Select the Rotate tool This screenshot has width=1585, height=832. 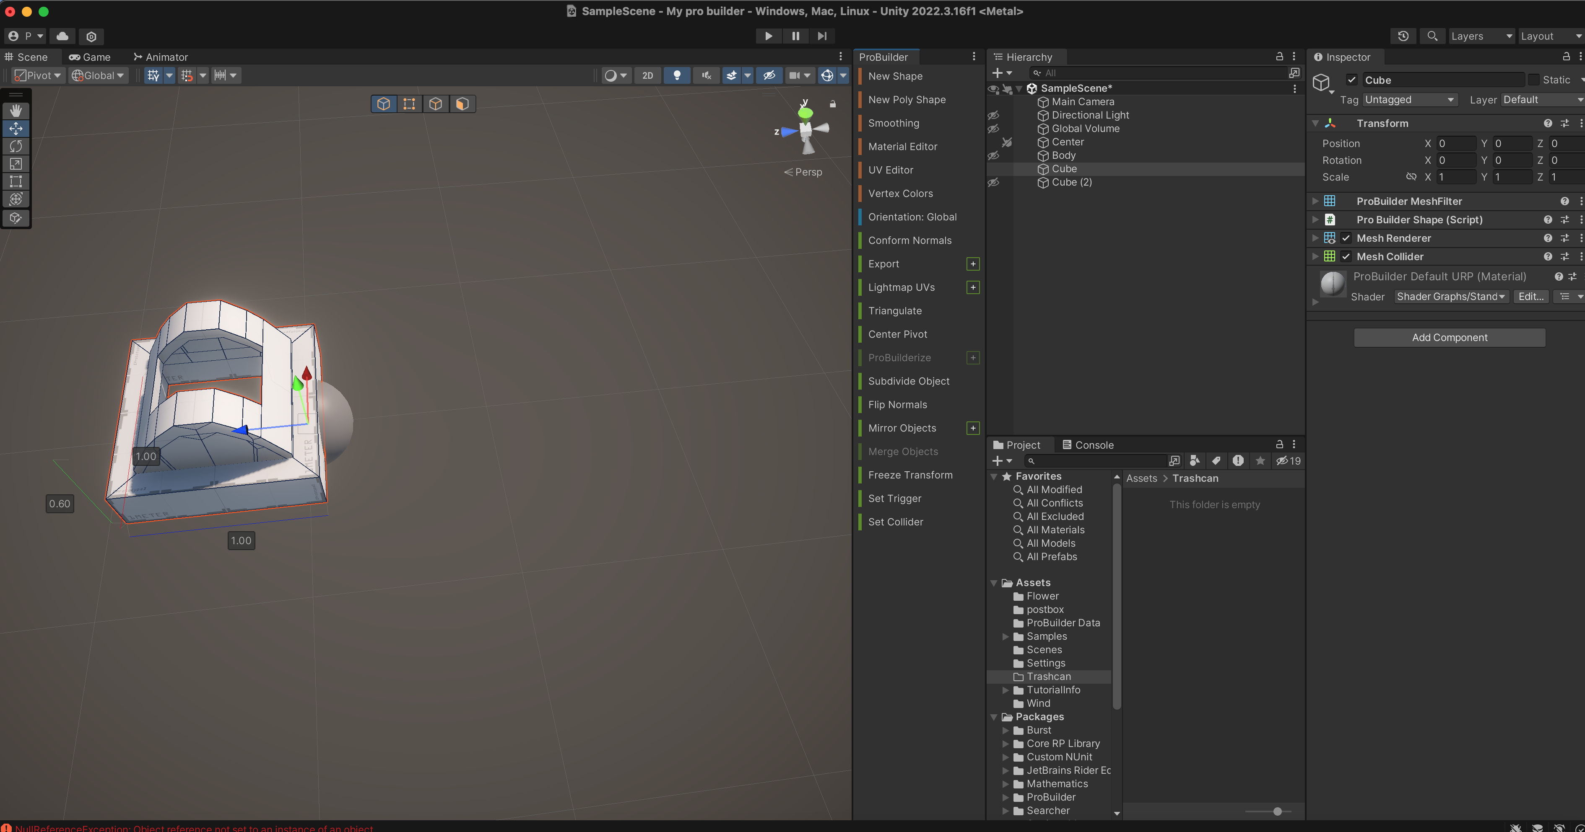pyautogui.click(x=16, y=146)
